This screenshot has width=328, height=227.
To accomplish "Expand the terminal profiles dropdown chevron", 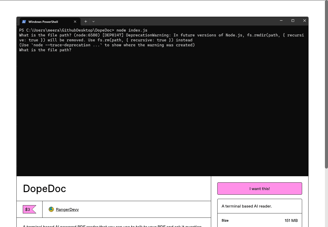I will 94,22.
